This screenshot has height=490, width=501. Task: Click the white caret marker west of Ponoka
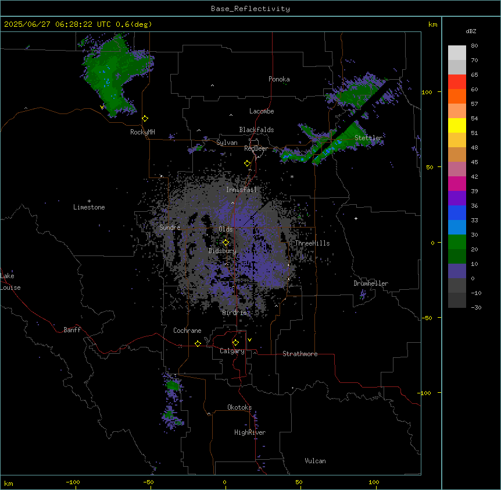212,86
